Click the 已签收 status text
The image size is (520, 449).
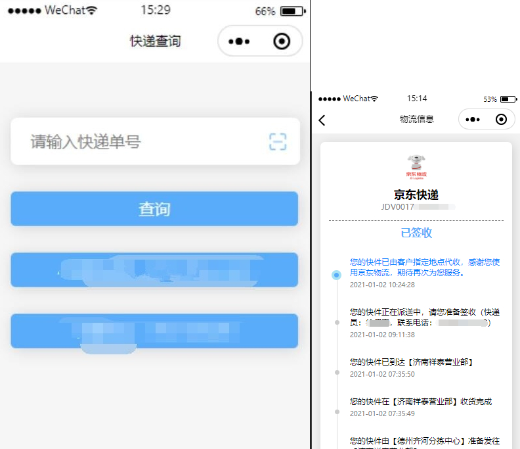click(416, 233)
